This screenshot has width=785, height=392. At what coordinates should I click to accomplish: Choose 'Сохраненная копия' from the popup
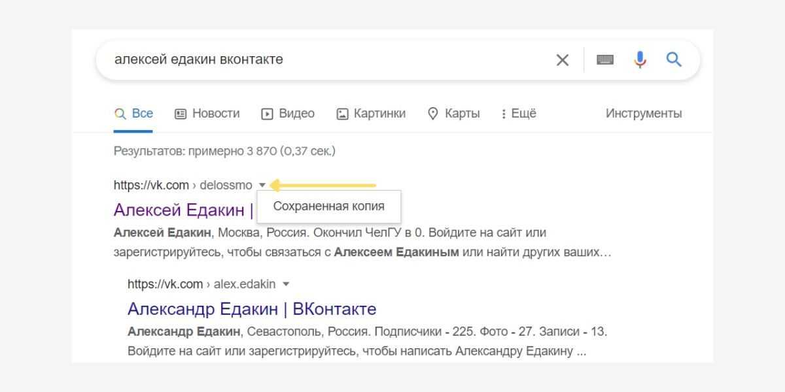click(x=328, y=206)
